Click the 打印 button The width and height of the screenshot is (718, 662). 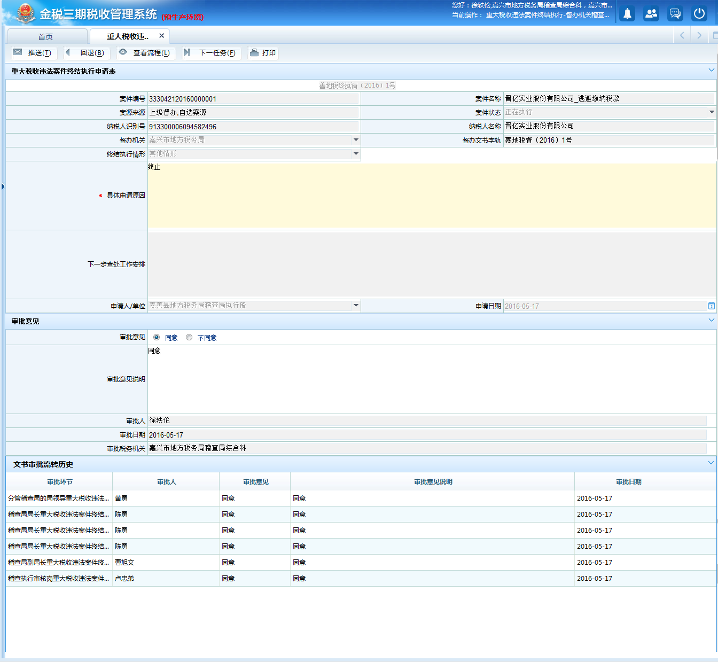263,53
